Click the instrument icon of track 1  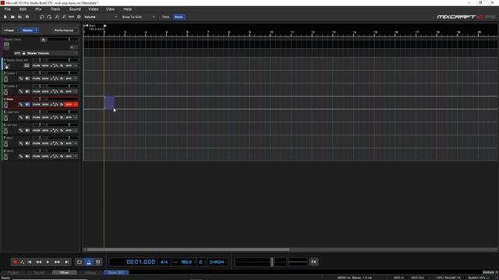coord(6,65)
